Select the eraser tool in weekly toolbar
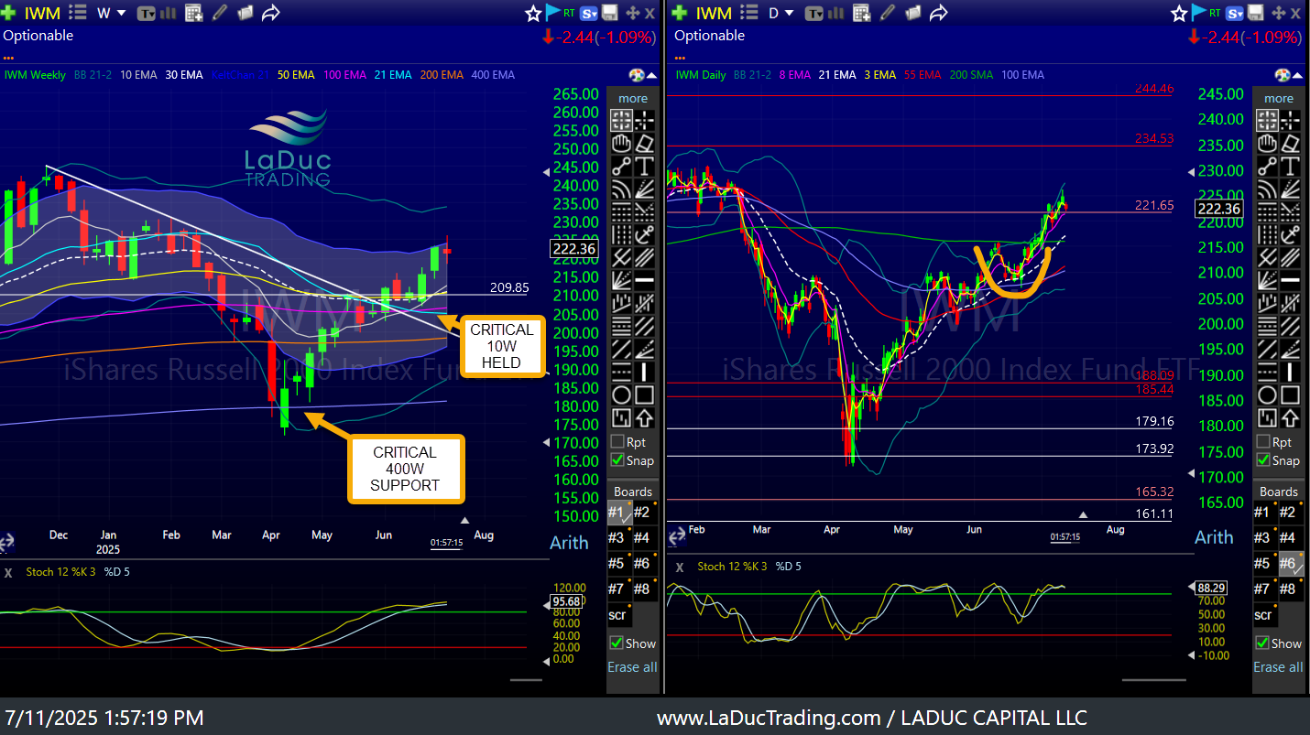 tap(644, 143)
